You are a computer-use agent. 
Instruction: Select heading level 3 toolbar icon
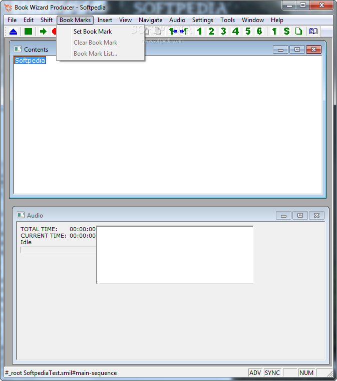(223, 32)
